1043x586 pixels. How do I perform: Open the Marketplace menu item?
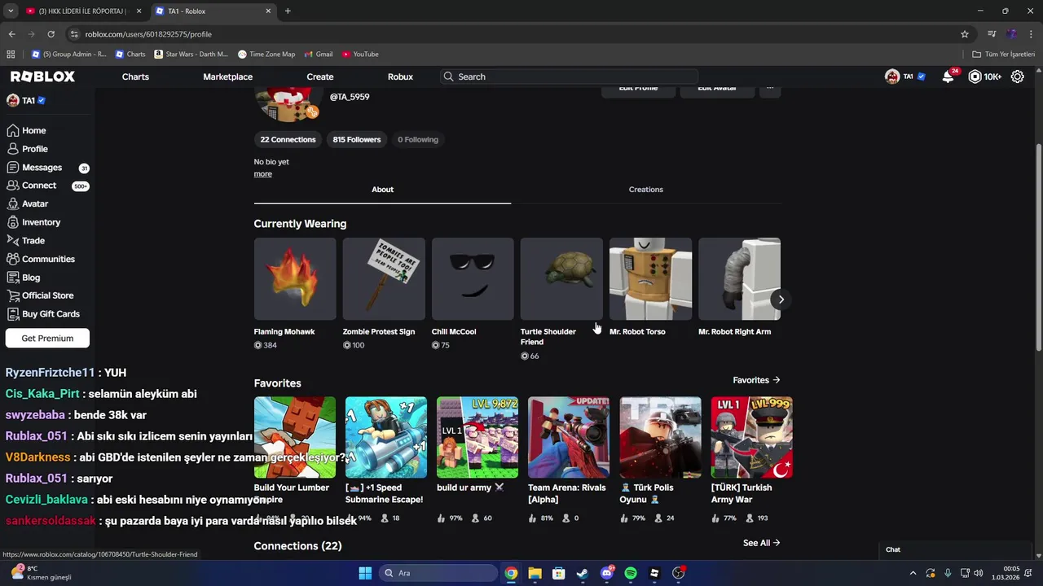pyautogui.click(x=227, y=77)
